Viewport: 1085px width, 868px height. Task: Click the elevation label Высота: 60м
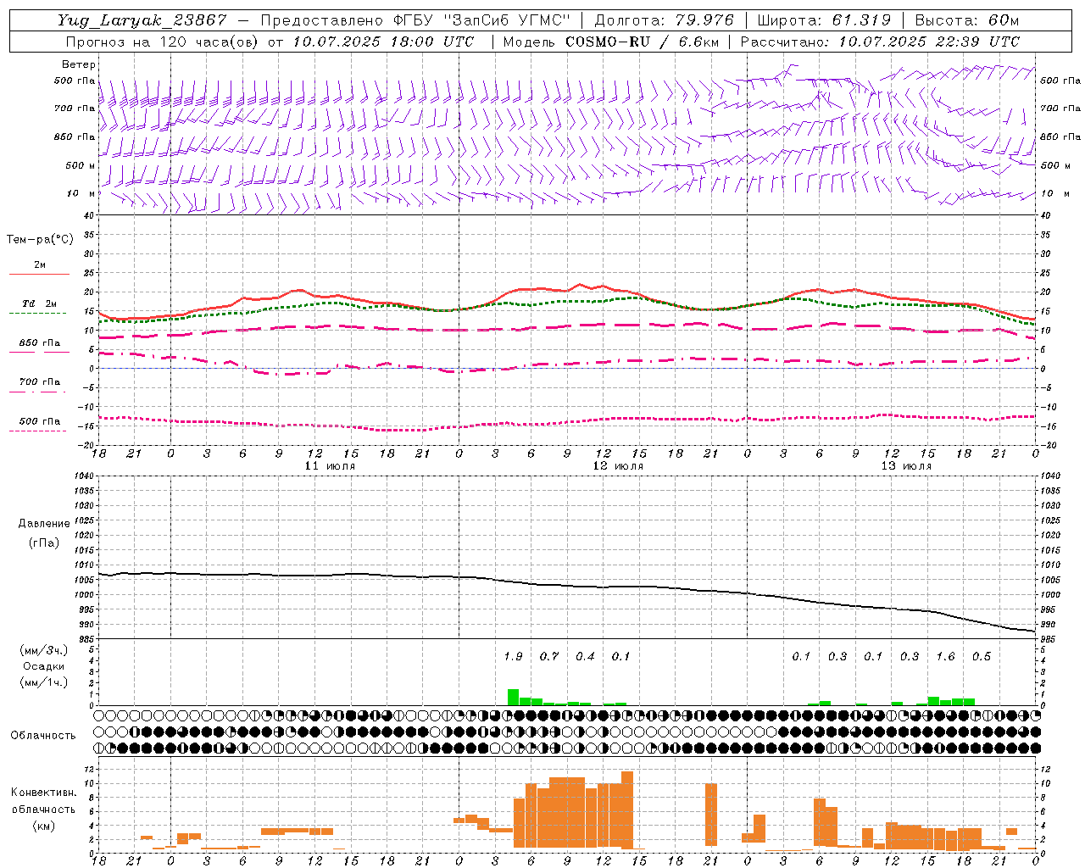(966, 20)
